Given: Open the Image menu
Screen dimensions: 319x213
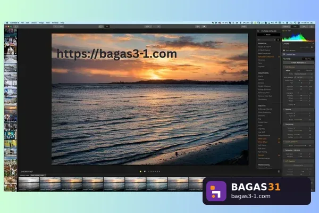Looking at the screenshot, I should [41, 22].
